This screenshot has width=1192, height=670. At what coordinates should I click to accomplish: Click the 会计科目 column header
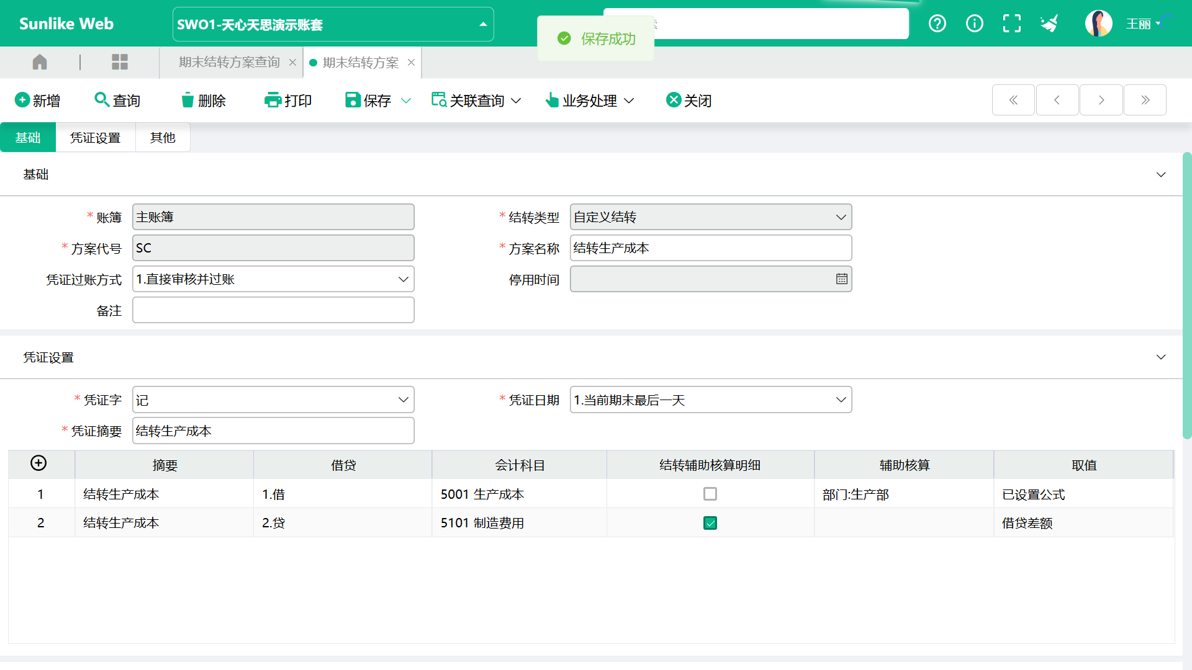click(519, 465)
